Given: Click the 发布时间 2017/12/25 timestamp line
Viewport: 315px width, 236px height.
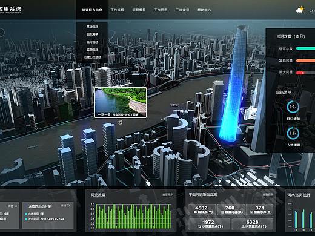Looking at the screenshot, I should pyautogui.click(x=45, y=219).
